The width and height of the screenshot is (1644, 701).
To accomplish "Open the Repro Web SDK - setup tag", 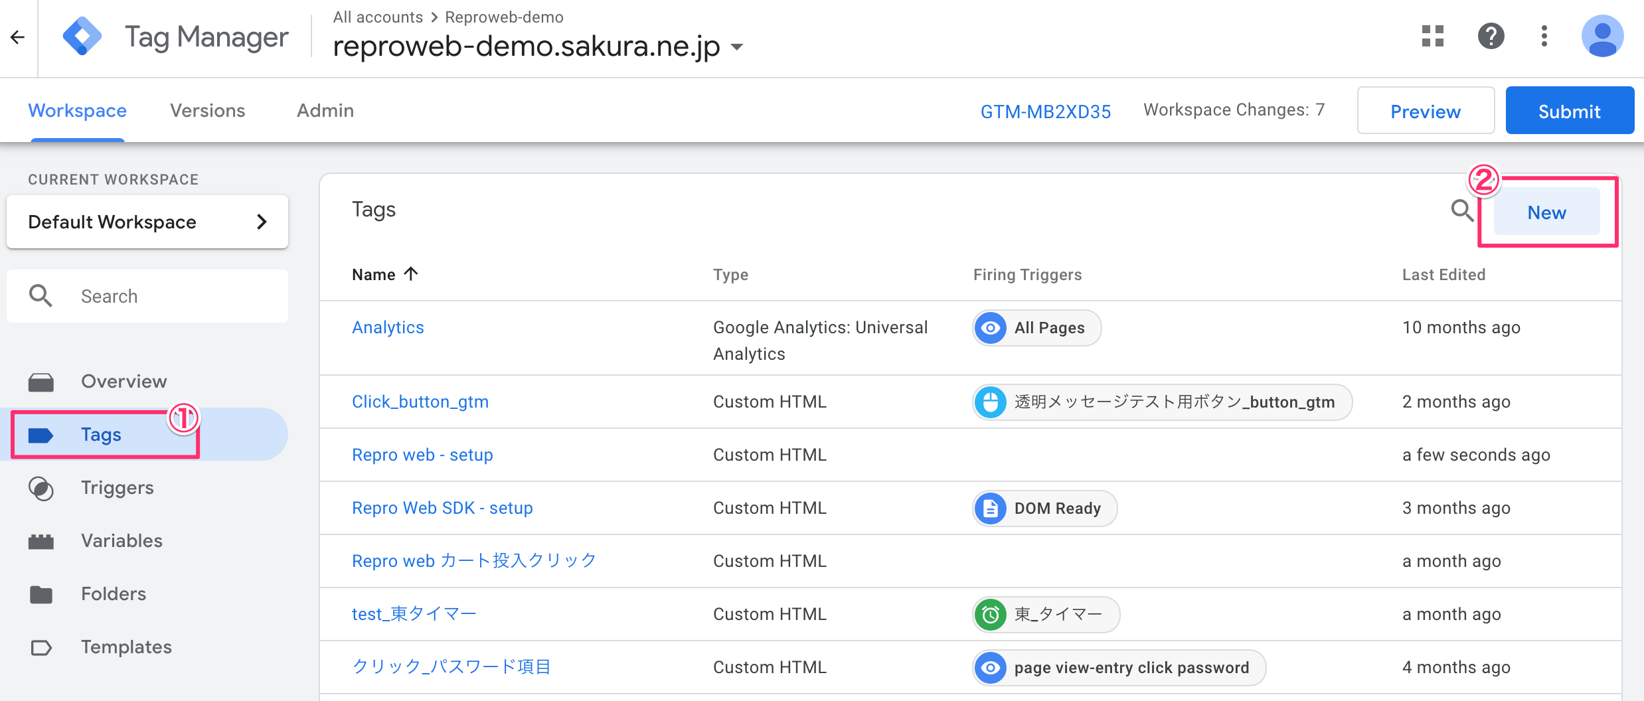I will [x=442, y=508].
